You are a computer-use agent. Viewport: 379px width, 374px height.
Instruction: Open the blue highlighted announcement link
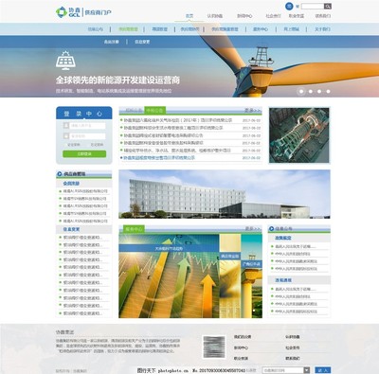[x=159, y=157]
